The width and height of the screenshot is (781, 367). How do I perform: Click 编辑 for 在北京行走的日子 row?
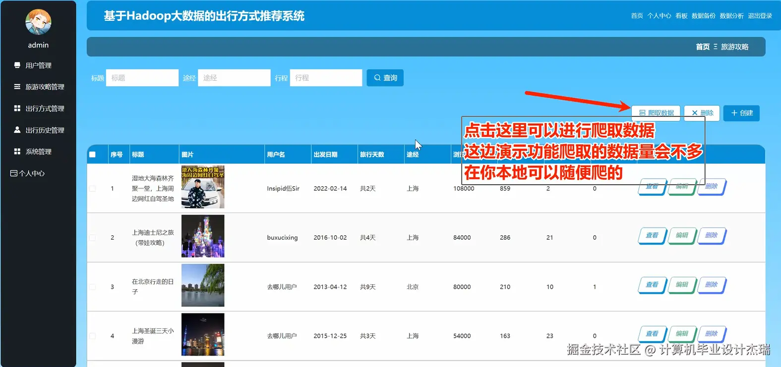point(682,285)
